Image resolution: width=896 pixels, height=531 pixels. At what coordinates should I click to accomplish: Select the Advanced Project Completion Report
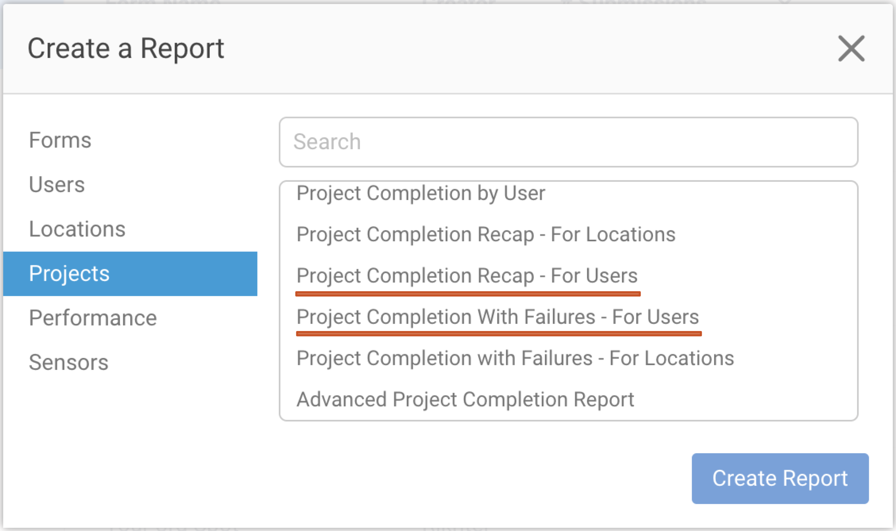pyautogui.click(x=465, y=399)
